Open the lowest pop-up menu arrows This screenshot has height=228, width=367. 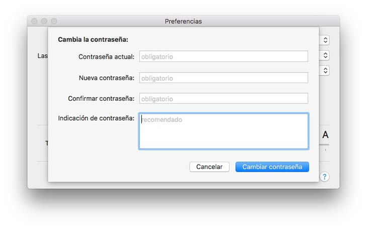pos(325,70)
